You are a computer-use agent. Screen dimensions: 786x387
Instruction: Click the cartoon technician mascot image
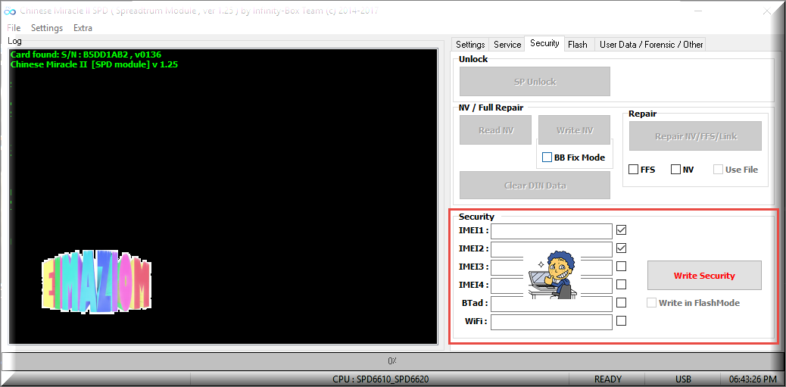click(x=552, y=275)
